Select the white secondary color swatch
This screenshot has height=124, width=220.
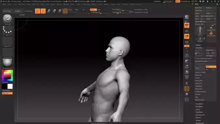(10, 86)
